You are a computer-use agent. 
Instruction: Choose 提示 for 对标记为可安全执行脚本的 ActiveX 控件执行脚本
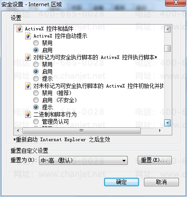click(x=36, y=79)
